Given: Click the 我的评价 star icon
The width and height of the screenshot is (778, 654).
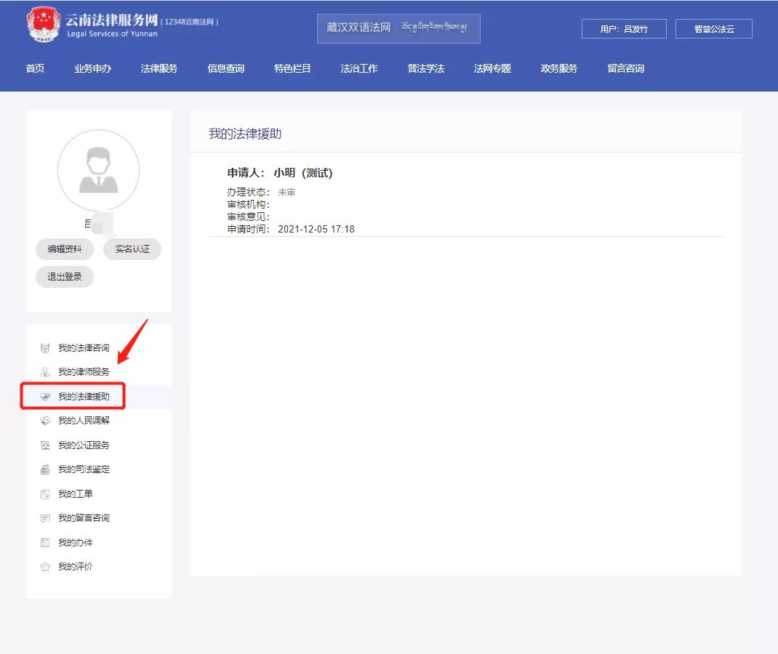Looking at the screenshot, I should [45, 566].
